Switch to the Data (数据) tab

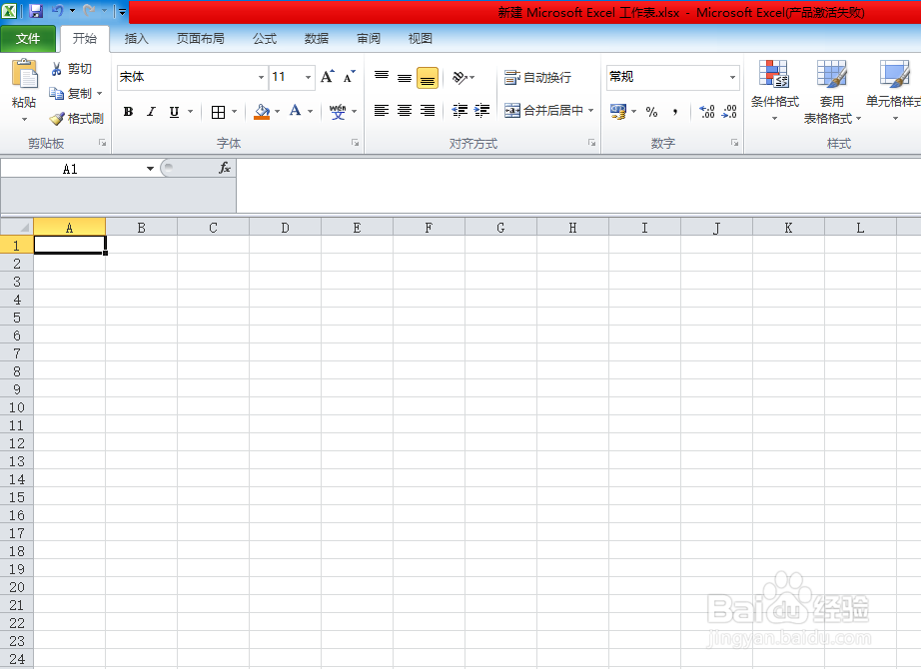click(x=317, y=38)
